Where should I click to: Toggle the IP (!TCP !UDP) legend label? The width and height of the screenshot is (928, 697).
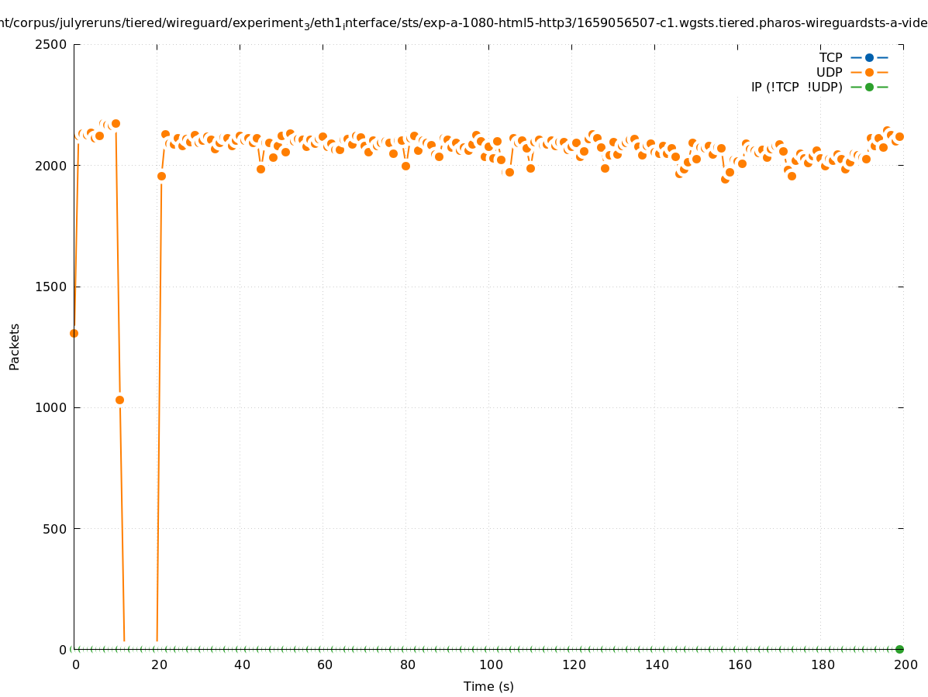pos(796,87)
